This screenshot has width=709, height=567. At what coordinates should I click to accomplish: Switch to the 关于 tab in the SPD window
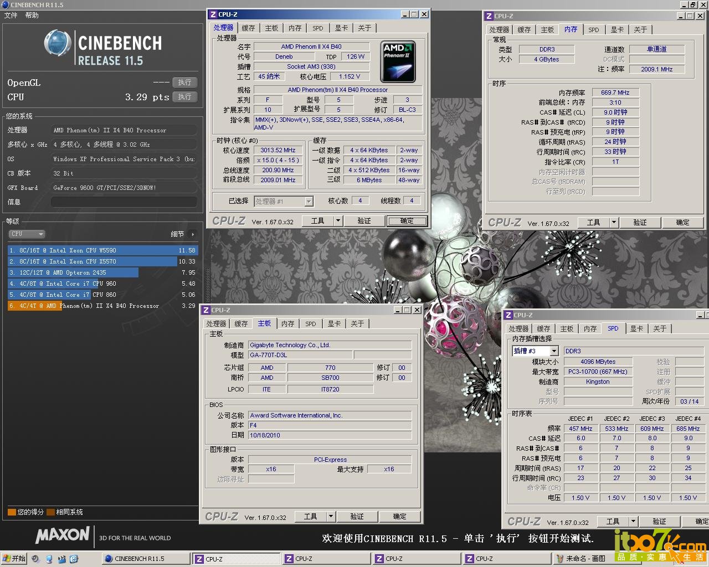tap(660, 329)
